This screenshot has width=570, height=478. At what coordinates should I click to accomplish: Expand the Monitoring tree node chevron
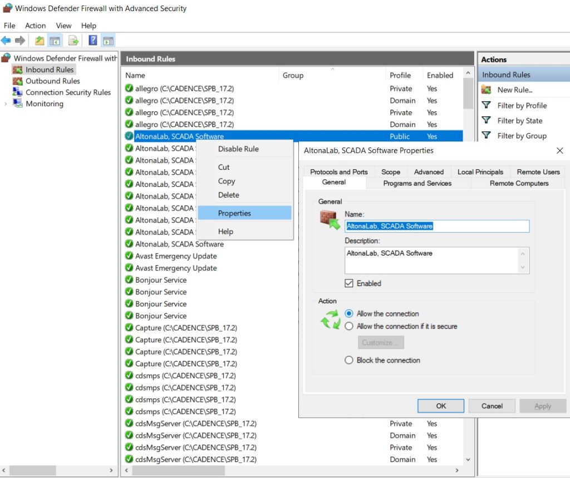(6, 104)
